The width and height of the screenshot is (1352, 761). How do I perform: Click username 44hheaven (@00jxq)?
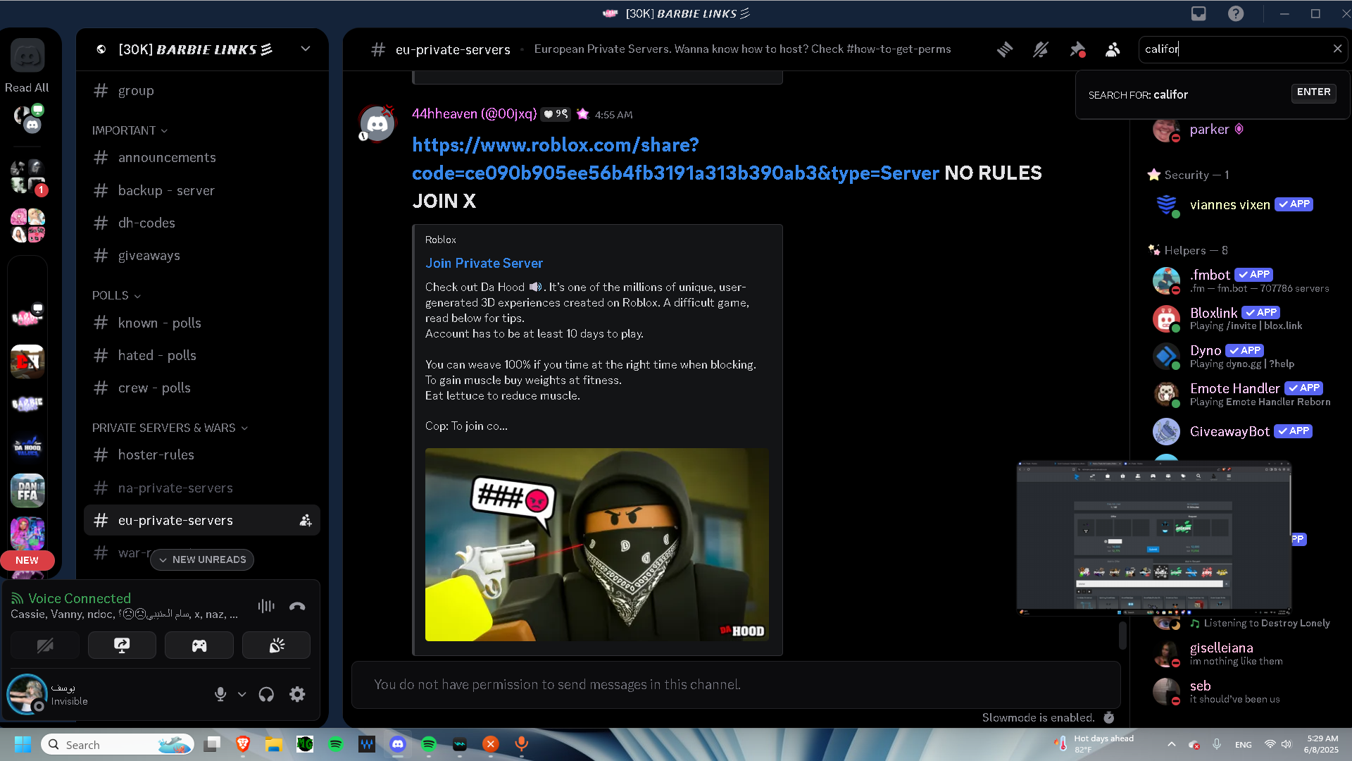tap(474, 114)
